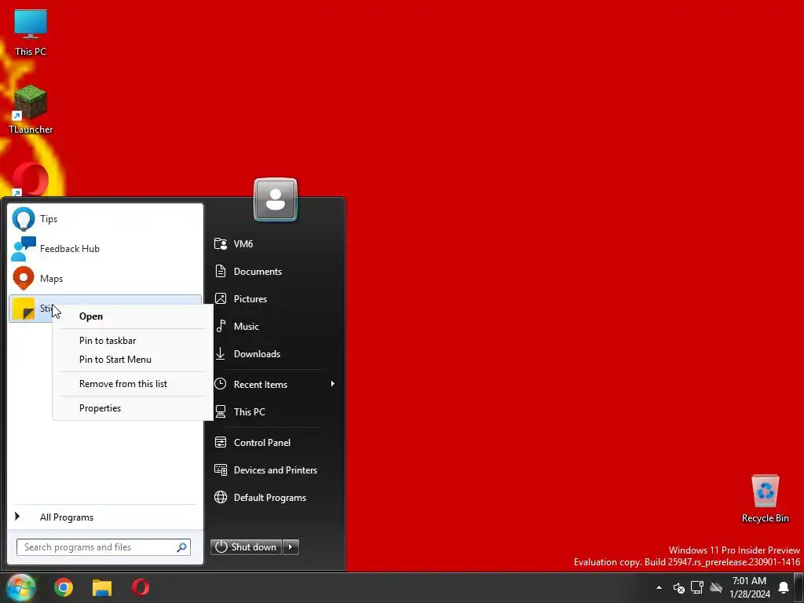This screenshot has height=603, width=804.
Task: Click the Shut down button
Action: point(246,547)
